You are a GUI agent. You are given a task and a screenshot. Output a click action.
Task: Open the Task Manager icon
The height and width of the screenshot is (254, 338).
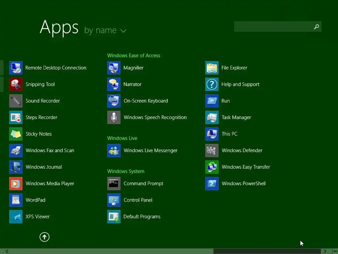pyautogui.click(x=212, y=117)
